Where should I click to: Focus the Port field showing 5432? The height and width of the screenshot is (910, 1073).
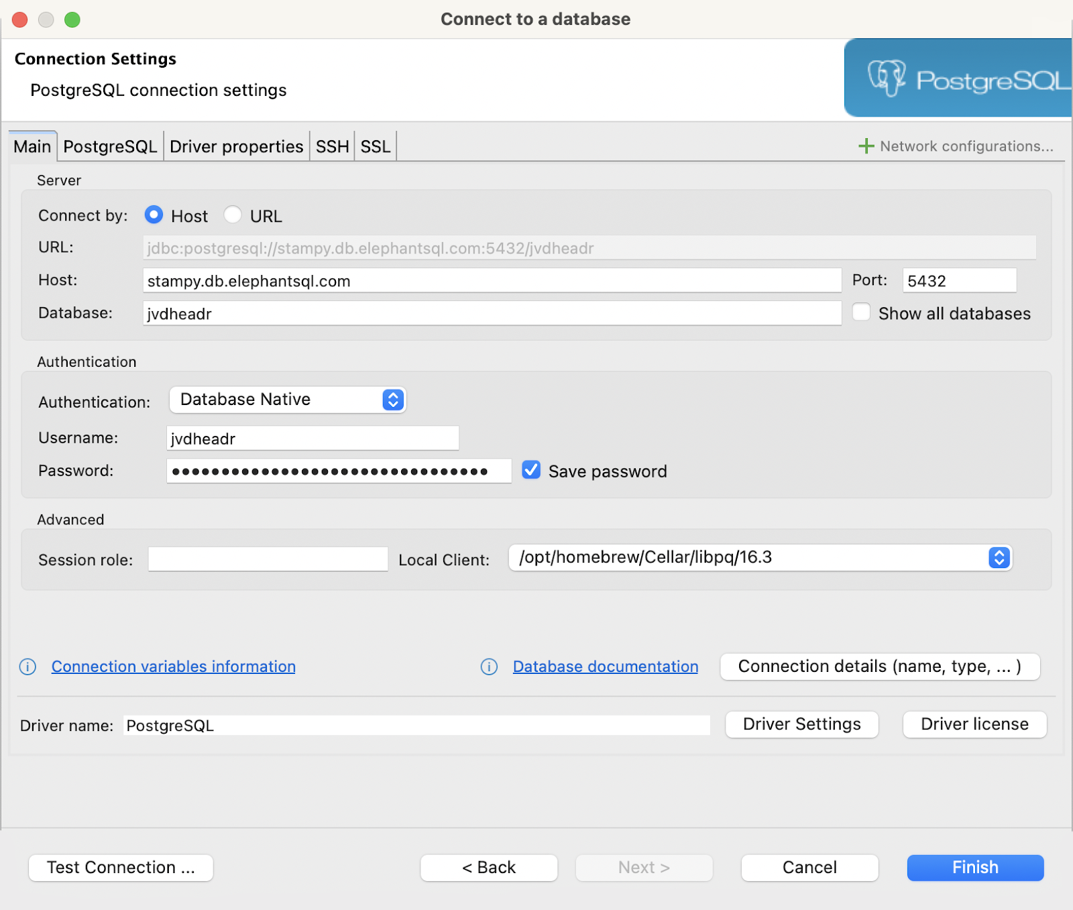[x=960, y=280]
